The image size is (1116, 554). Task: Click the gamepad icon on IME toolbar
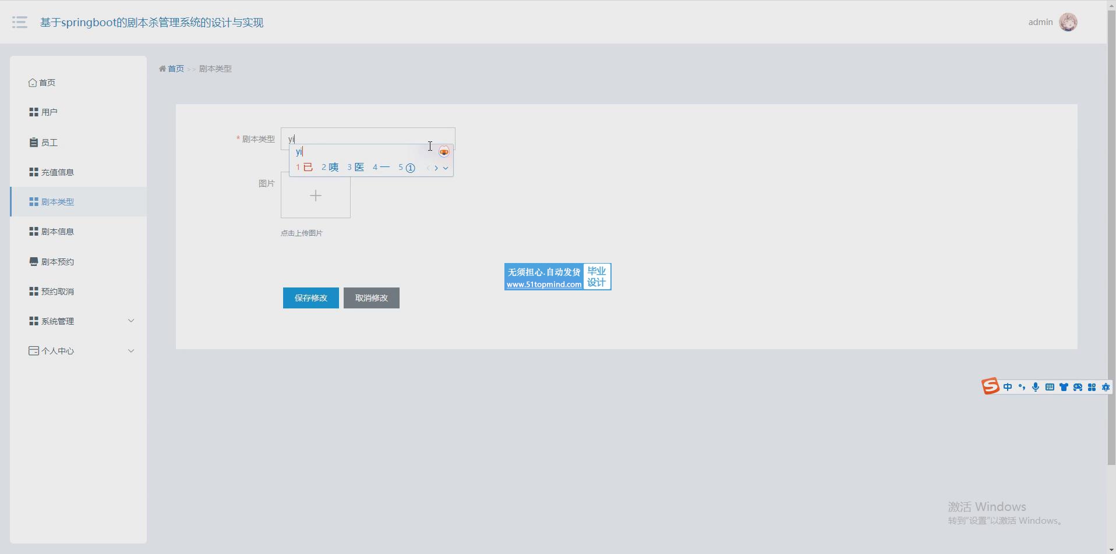pyautogui.click(x=1078, y=387)
